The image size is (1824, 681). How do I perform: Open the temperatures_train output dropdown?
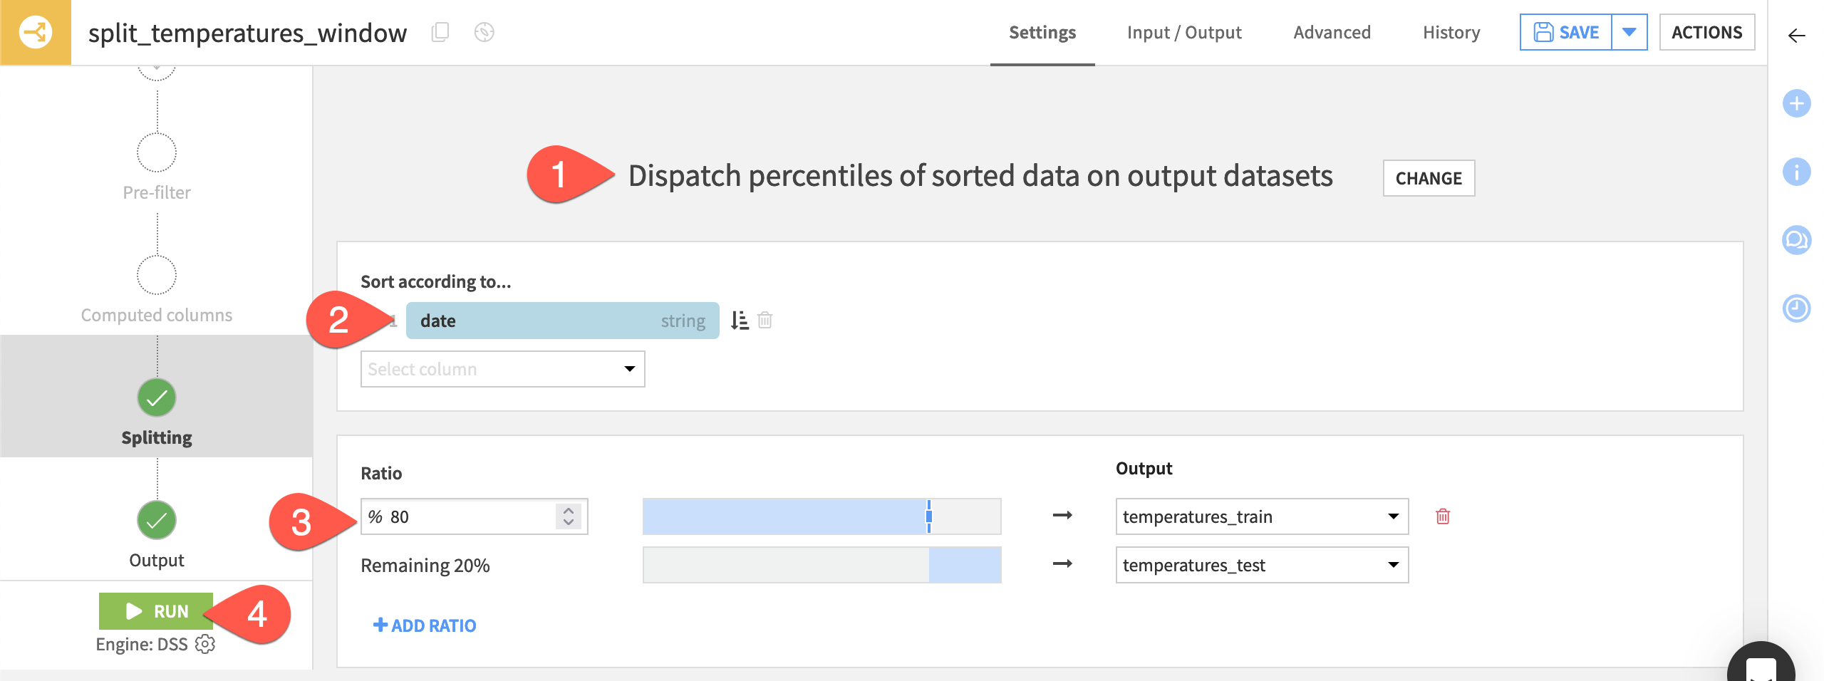click(1262, 516)
